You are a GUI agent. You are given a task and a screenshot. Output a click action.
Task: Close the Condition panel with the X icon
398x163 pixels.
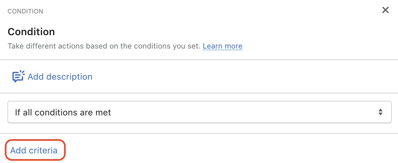point(386,10)
